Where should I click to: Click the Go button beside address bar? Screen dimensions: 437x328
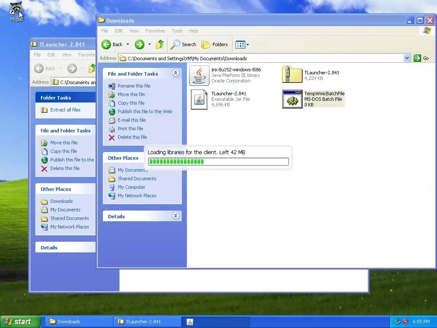pos(421,58)
